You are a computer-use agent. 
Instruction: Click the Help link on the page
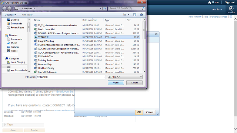click(x=206, y=17)
